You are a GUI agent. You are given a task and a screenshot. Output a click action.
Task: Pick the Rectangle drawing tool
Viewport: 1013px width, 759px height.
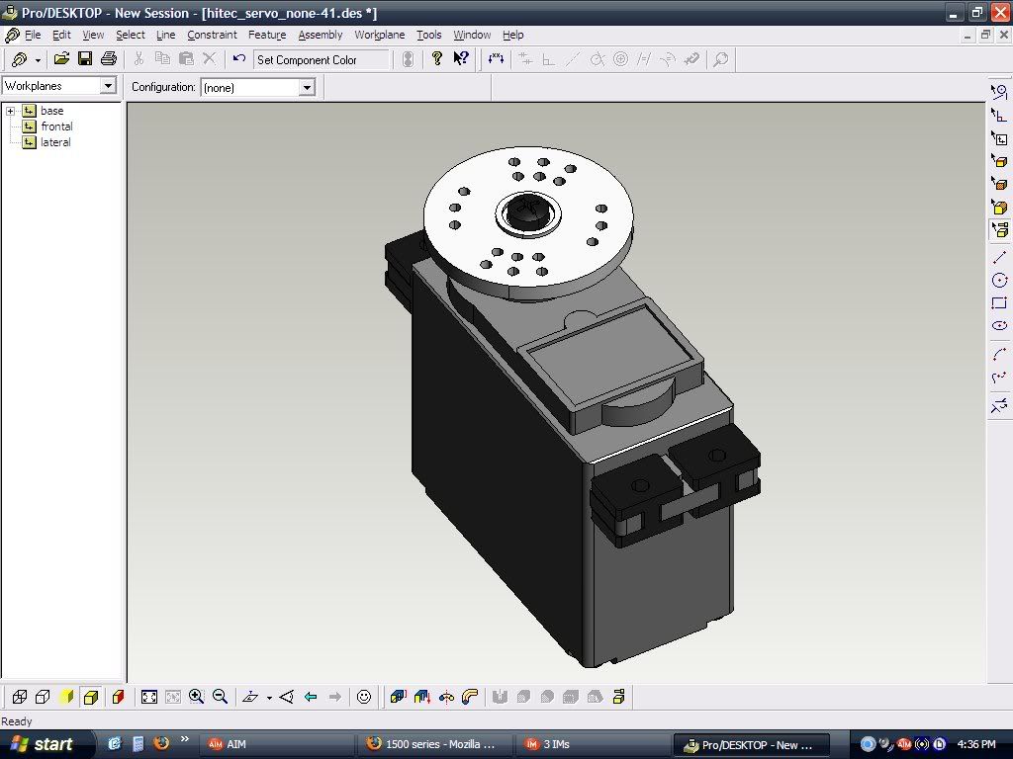click(x=999, y=303)
